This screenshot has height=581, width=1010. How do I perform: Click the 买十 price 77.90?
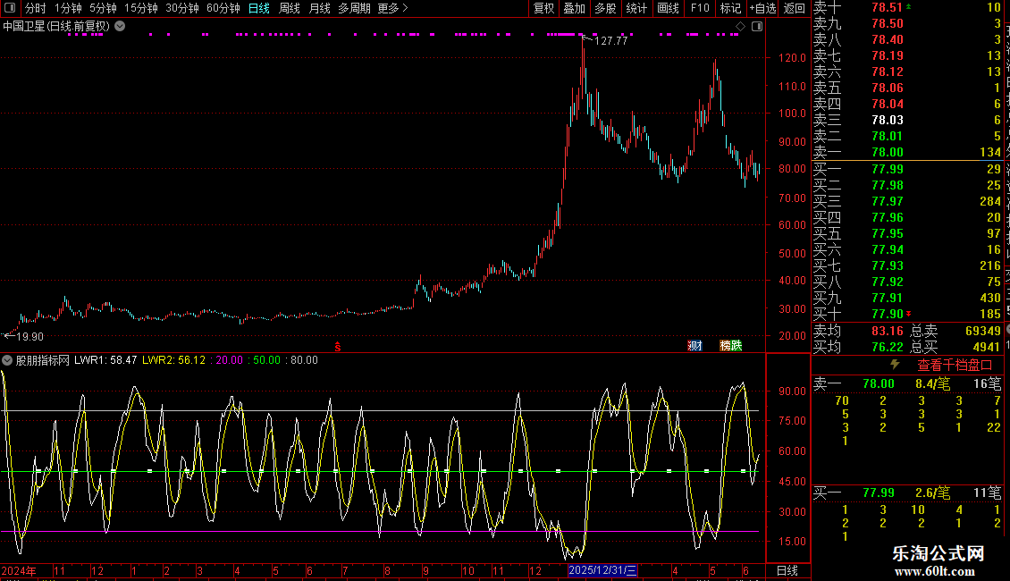point(888,314)
